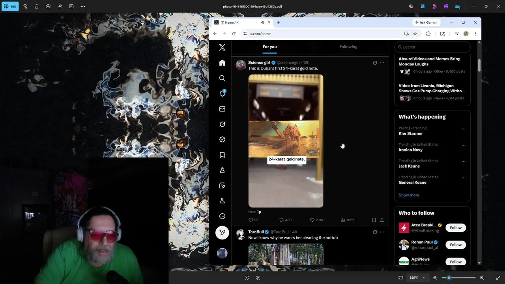Open Explore search icon in X sidebar
Viewport: 505px width, 284px height.
coord(222,78)
